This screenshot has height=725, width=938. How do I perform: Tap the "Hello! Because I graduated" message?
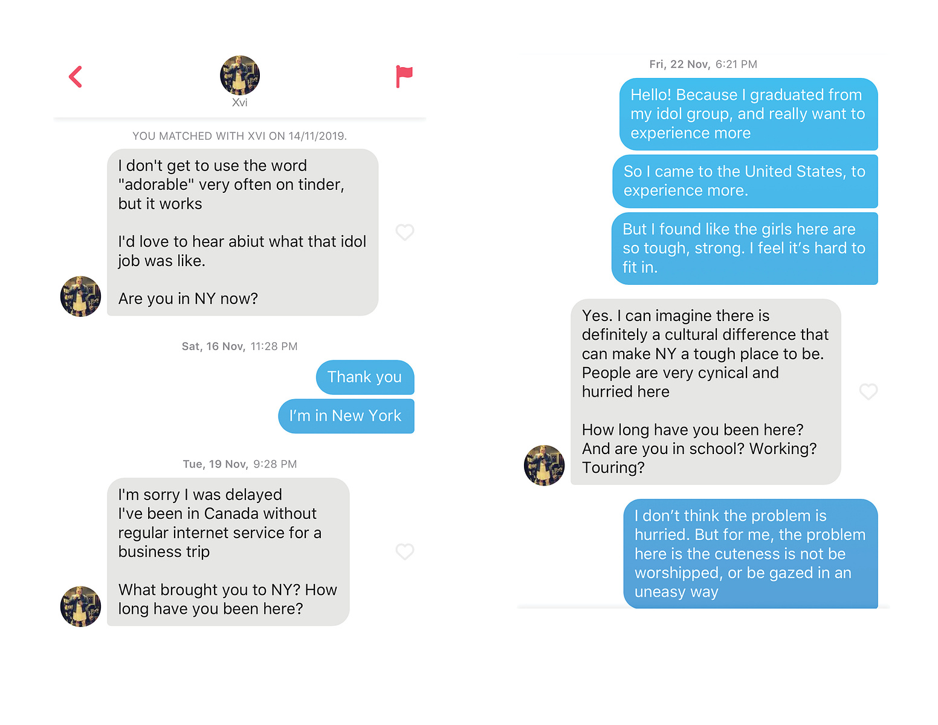tap(748, 114)
